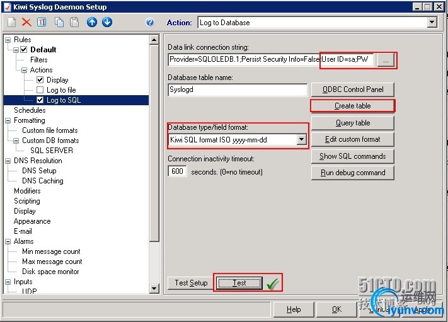
Task: Click the Paste toolbar icon
Action: pos(74,22)
